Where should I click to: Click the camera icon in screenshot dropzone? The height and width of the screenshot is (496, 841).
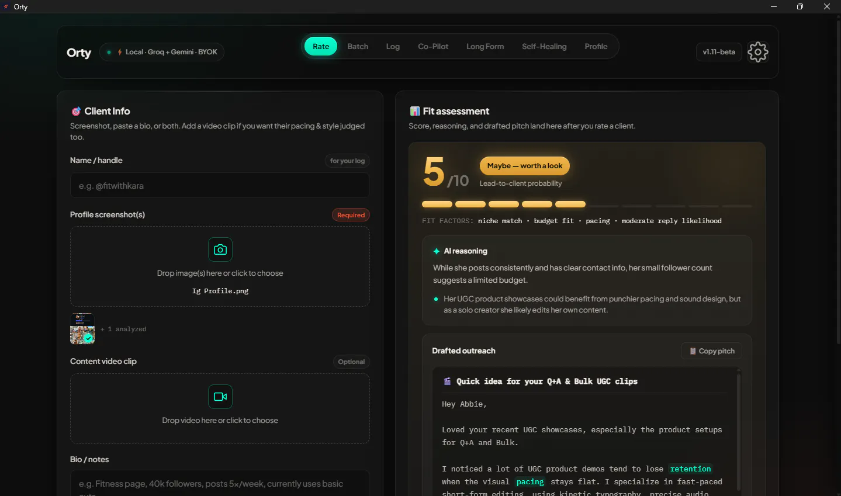point(220,249)
